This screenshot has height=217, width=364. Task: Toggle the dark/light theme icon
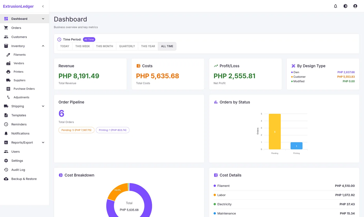(x=346, y=6)
